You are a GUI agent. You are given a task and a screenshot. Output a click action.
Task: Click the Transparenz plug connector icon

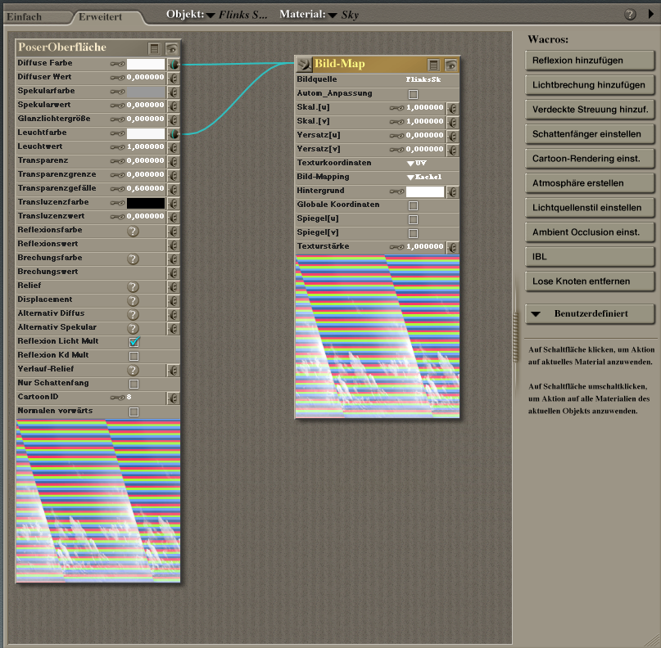click(x=174, y=162)
